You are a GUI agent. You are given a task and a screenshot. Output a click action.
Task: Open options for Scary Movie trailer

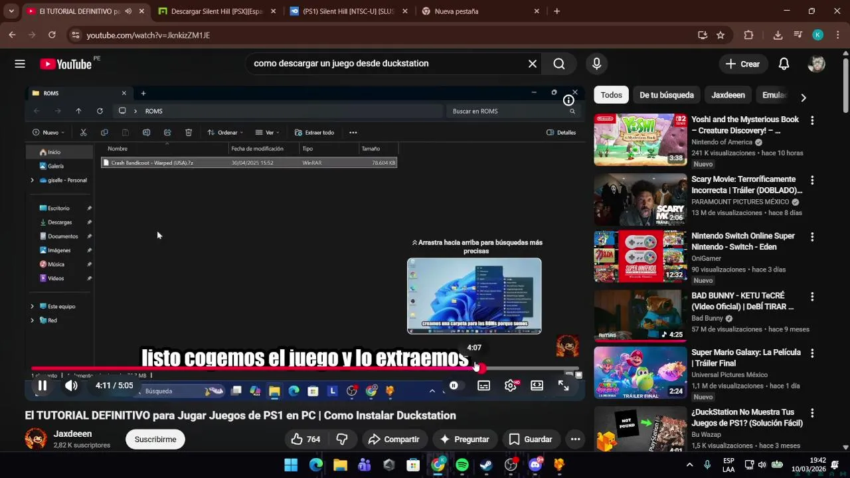click(811, 180)
